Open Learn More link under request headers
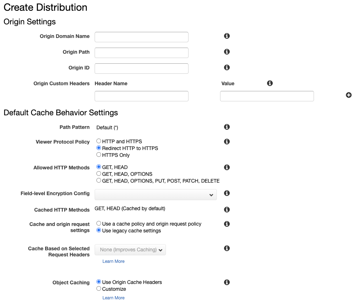 pyautogui.click(x=113, y=261)
